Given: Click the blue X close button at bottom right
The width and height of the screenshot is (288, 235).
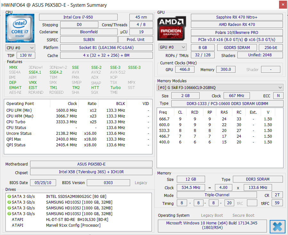Looking at the screenshot, I should (x=277, y=227).
